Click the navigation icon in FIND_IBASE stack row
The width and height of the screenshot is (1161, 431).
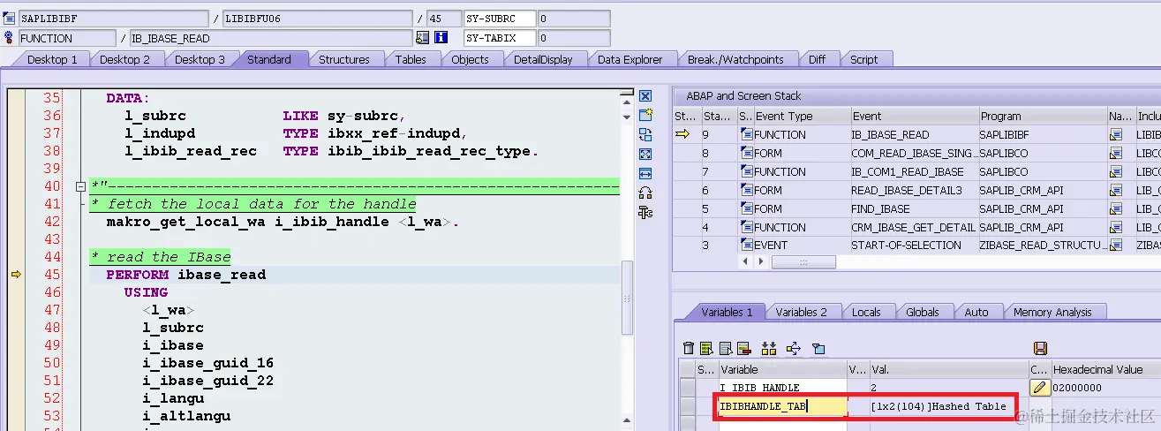coord(1115,208)
